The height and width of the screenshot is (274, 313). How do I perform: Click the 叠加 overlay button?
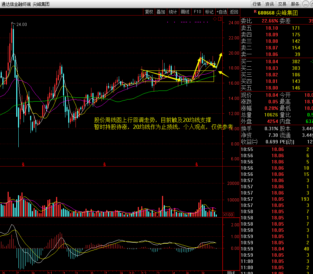click(161, 12)
